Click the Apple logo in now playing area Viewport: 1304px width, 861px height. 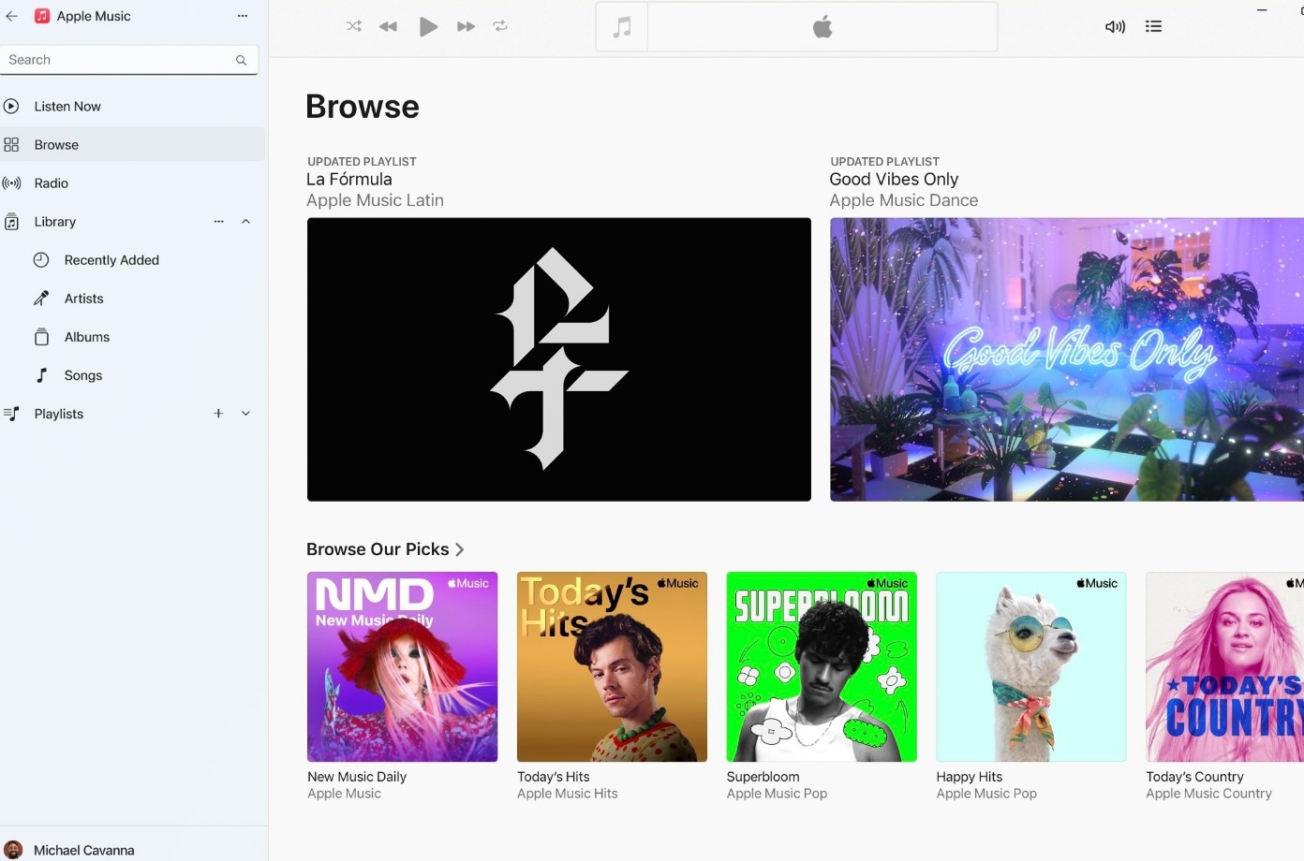(x=822, y=27)
